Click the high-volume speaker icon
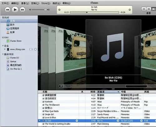156x127 pixels. pyautogui.click(x=48, y=10)
